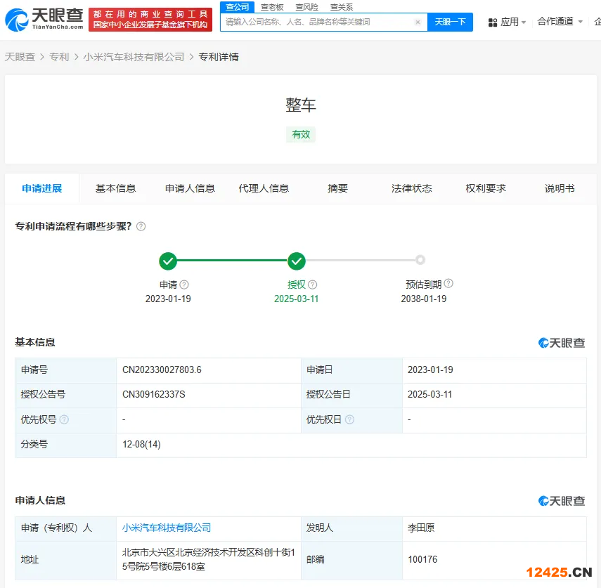The image size is (601, 588).
Task: Clear the search box with X icon
Action: coord(418,22)
